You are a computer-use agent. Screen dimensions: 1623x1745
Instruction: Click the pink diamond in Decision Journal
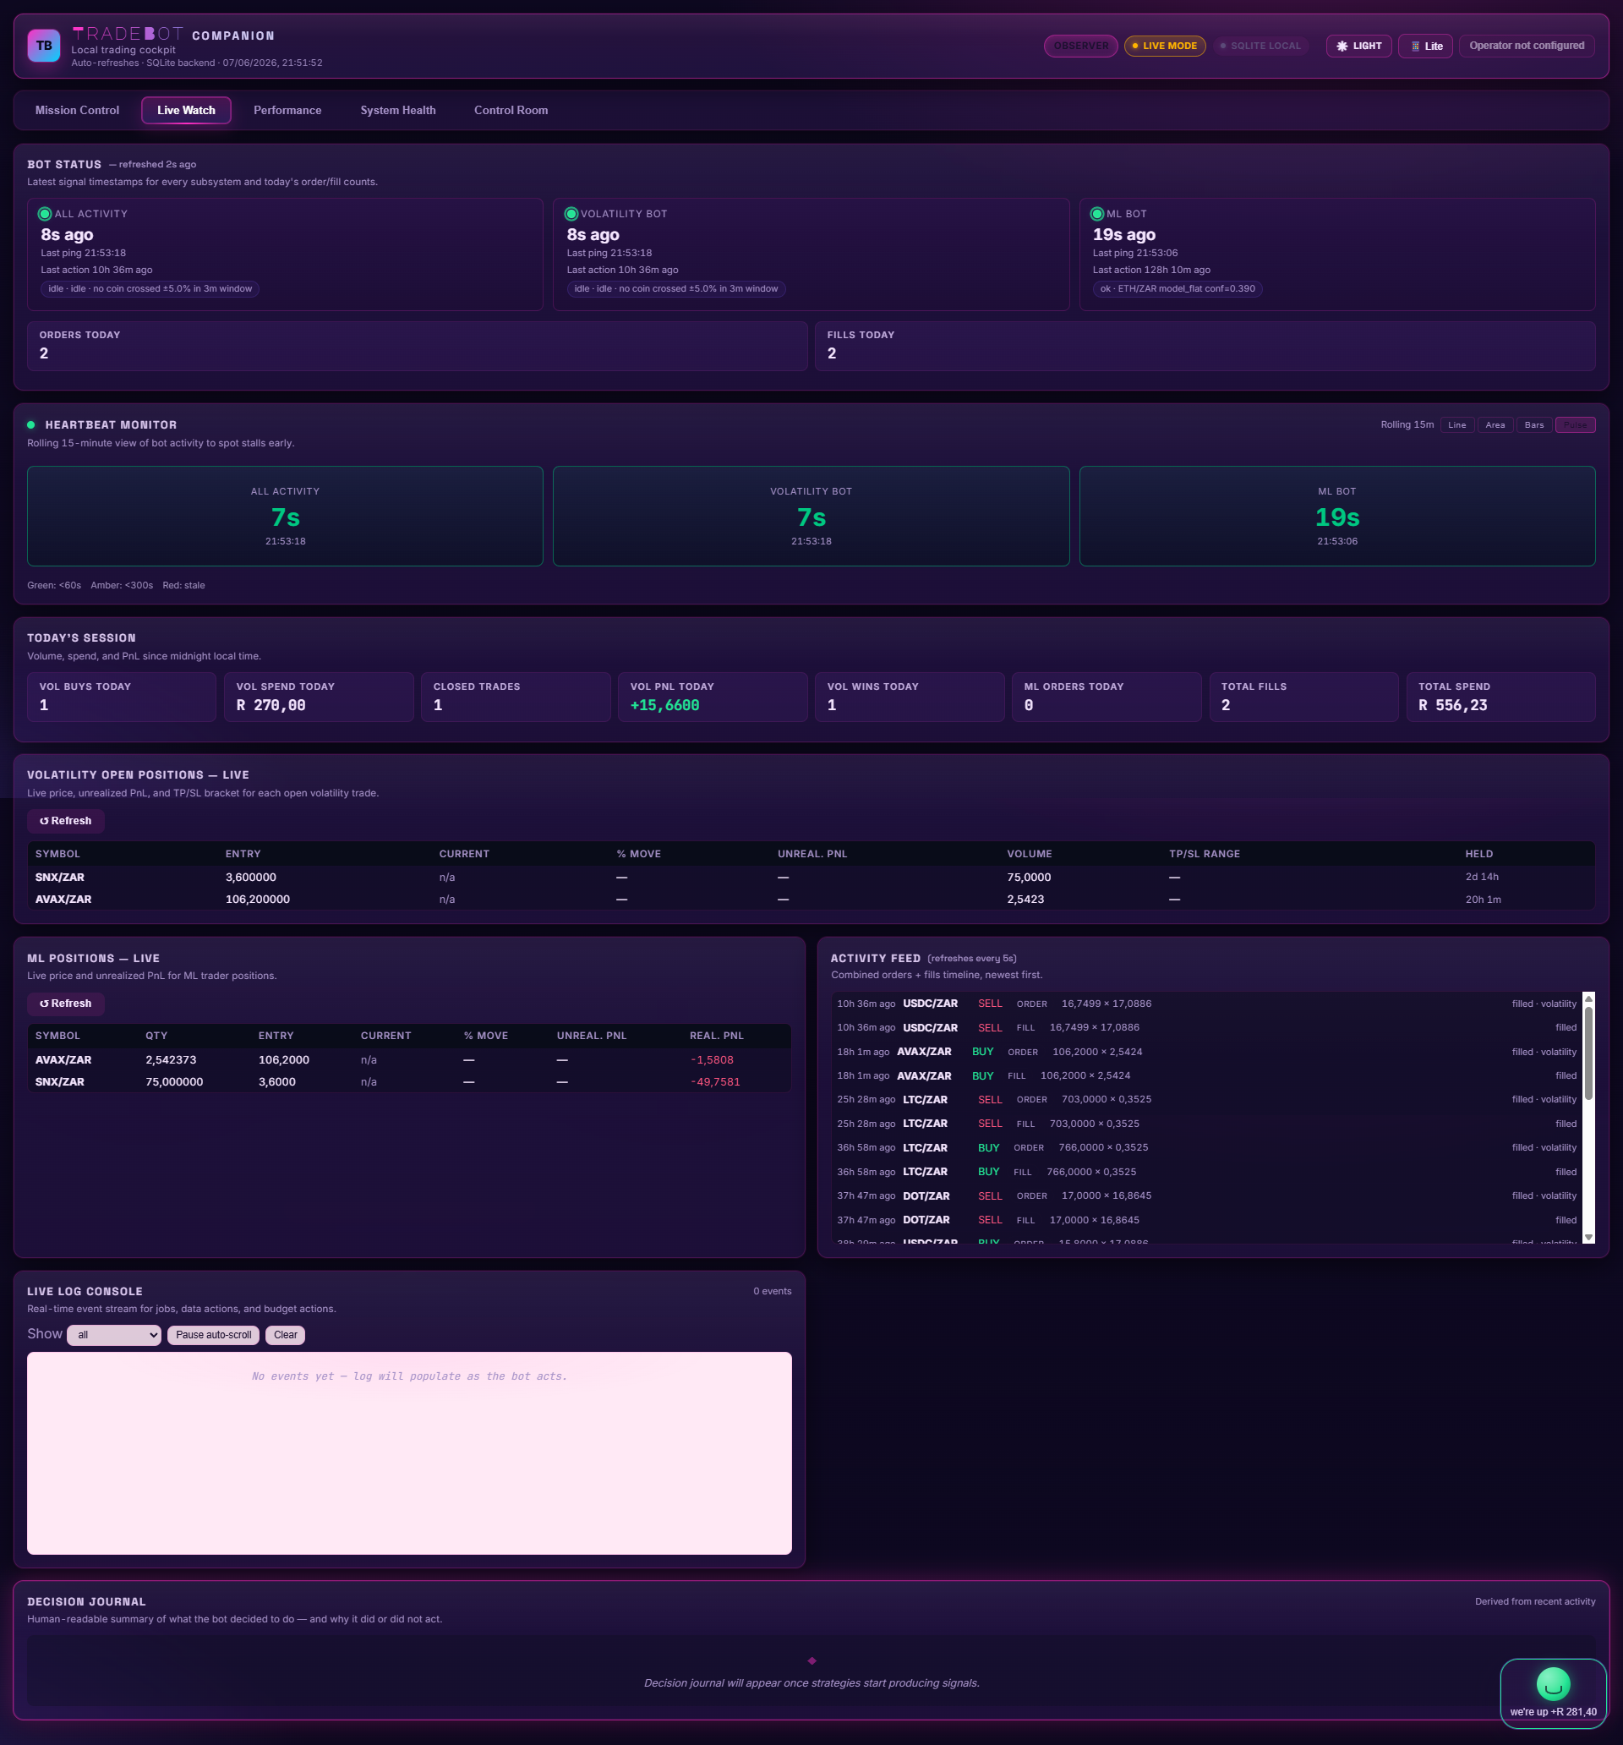click(x=812, y=1660)
